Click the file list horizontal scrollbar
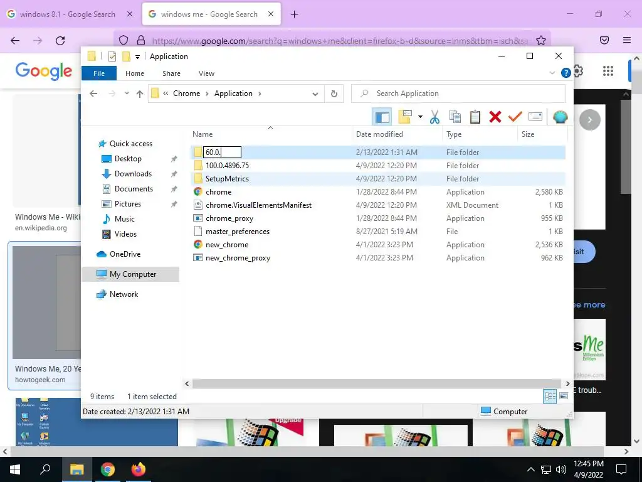 pos(377,383)
